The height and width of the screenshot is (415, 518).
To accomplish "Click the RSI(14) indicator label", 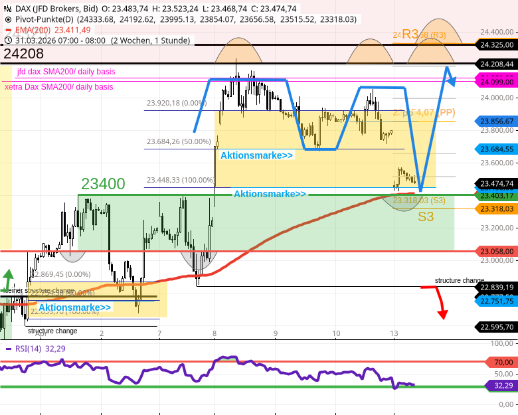I will [x=28, y=349].
